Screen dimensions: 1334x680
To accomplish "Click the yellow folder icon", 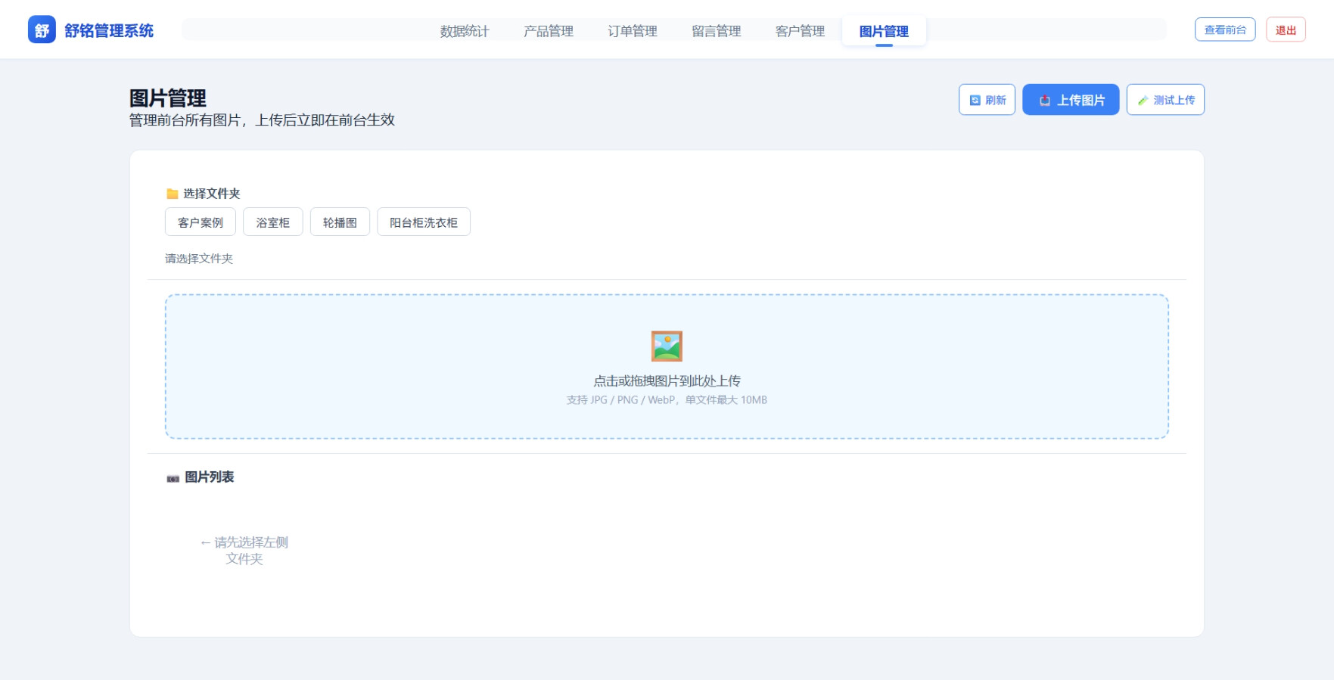I will coord(173,194).
